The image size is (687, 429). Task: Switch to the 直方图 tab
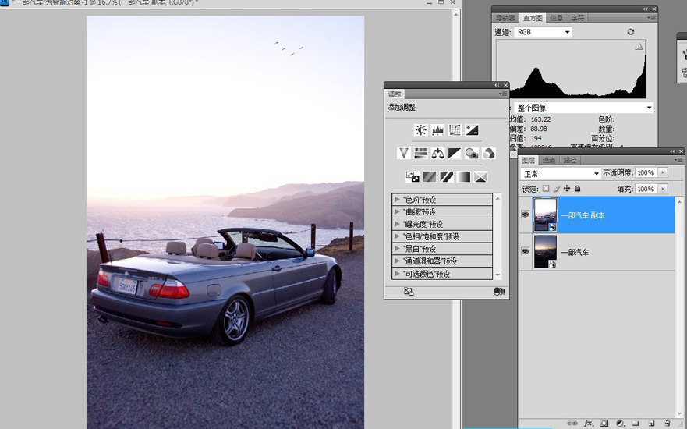click(x=533, y=18)
